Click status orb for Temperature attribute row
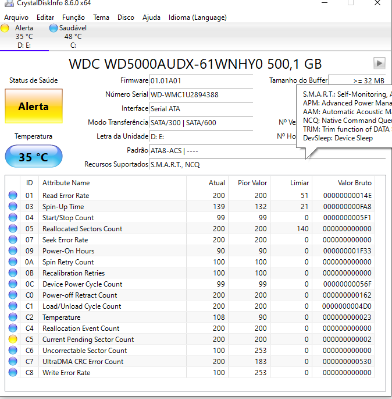This screenshot has height=399, width=392. click(13, 317)
